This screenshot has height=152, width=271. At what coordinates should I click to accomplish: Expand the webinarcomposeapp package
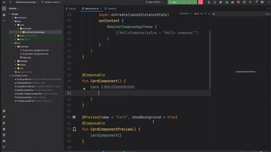[x=21, y=32]
